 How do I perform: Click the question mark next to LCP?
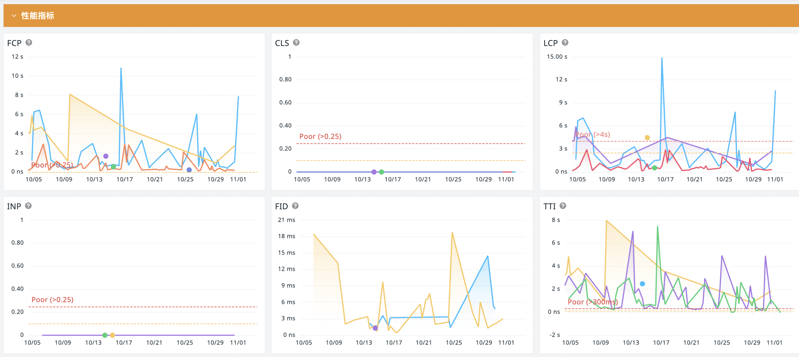(x=565, y=42)
